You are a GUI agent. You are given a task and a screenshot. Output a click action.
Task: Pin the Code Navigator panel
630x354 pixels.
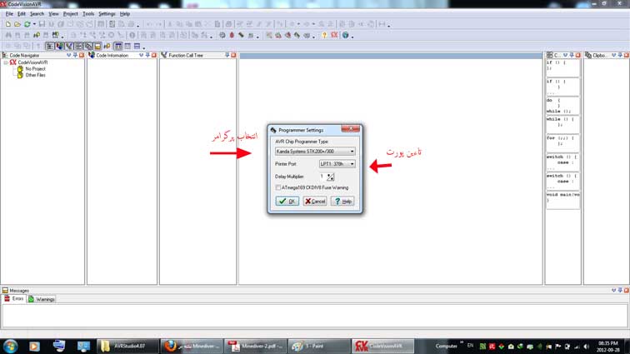click(x=75, y=55)
